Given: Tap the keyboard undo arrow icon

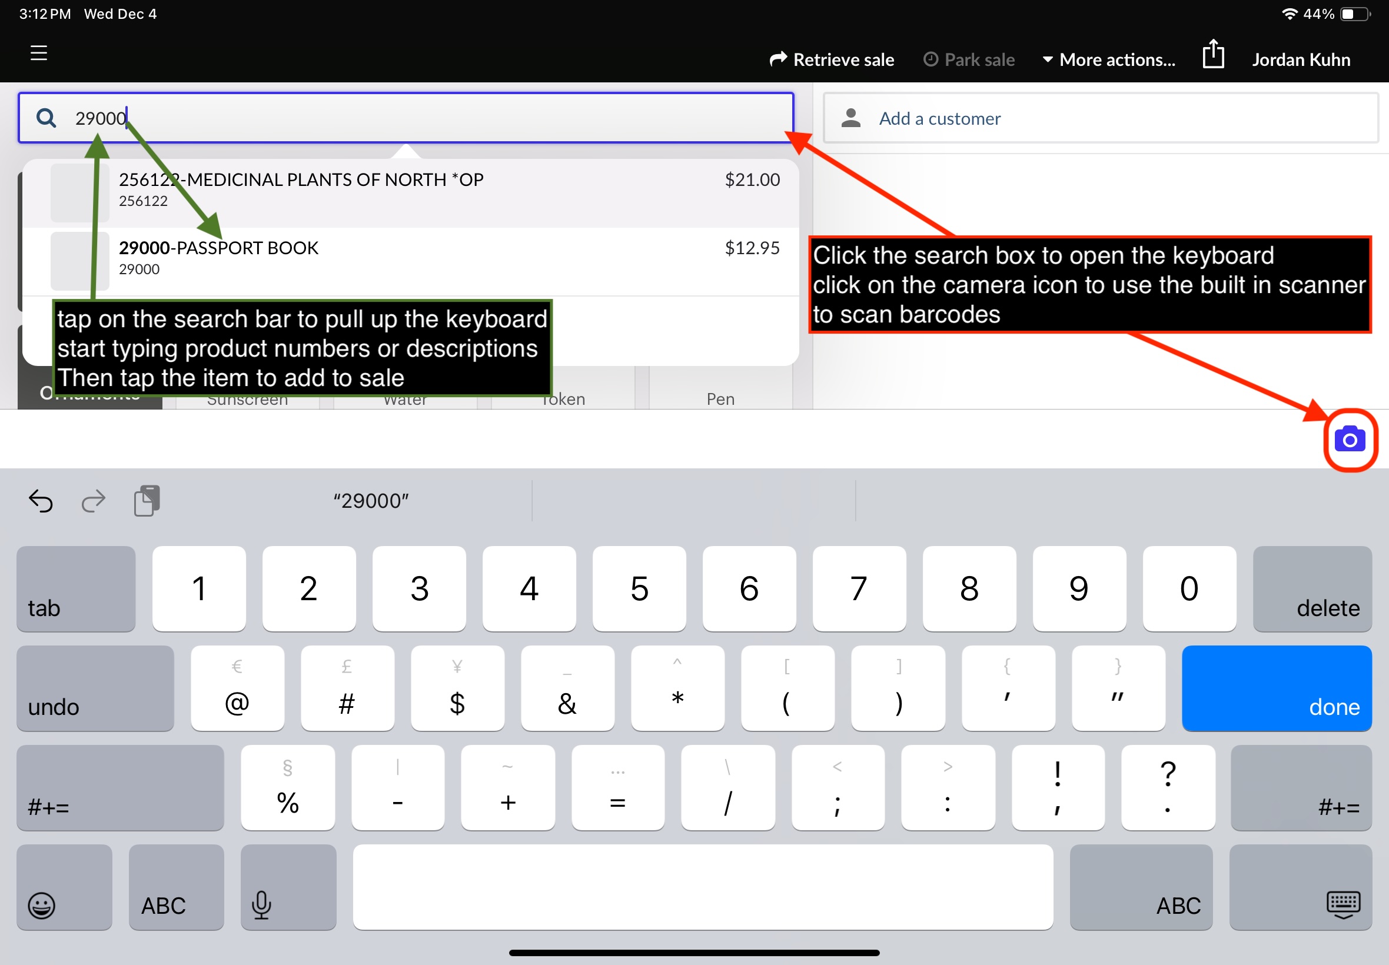Looking at the screenshot, I should (x=41, y=501).
